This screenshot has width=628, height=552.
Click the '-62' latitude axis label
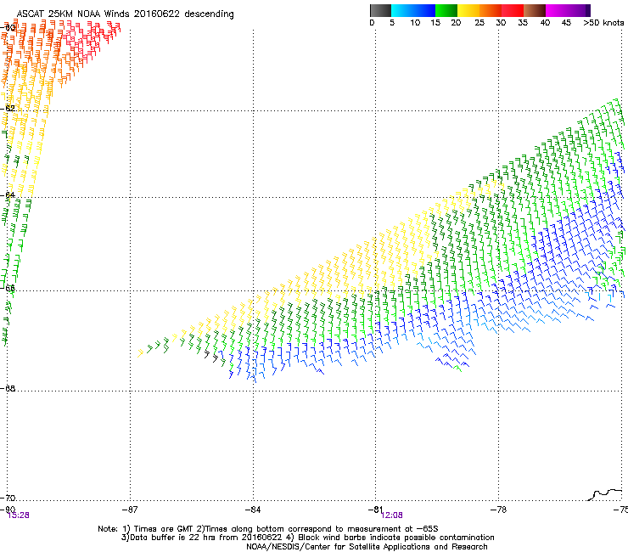8,109
